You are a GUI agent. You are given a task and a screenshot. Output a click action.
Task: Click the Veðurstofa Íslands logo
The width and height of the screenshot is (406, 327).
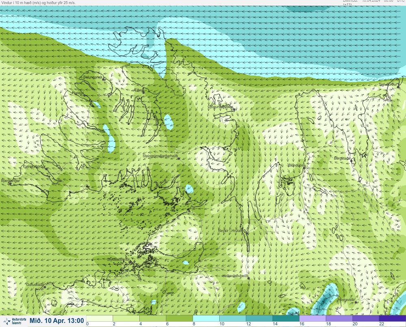click(x=15, y=321)
